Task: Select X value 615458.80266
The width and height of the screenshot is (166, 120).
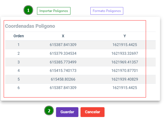Action: coord(63,79)
